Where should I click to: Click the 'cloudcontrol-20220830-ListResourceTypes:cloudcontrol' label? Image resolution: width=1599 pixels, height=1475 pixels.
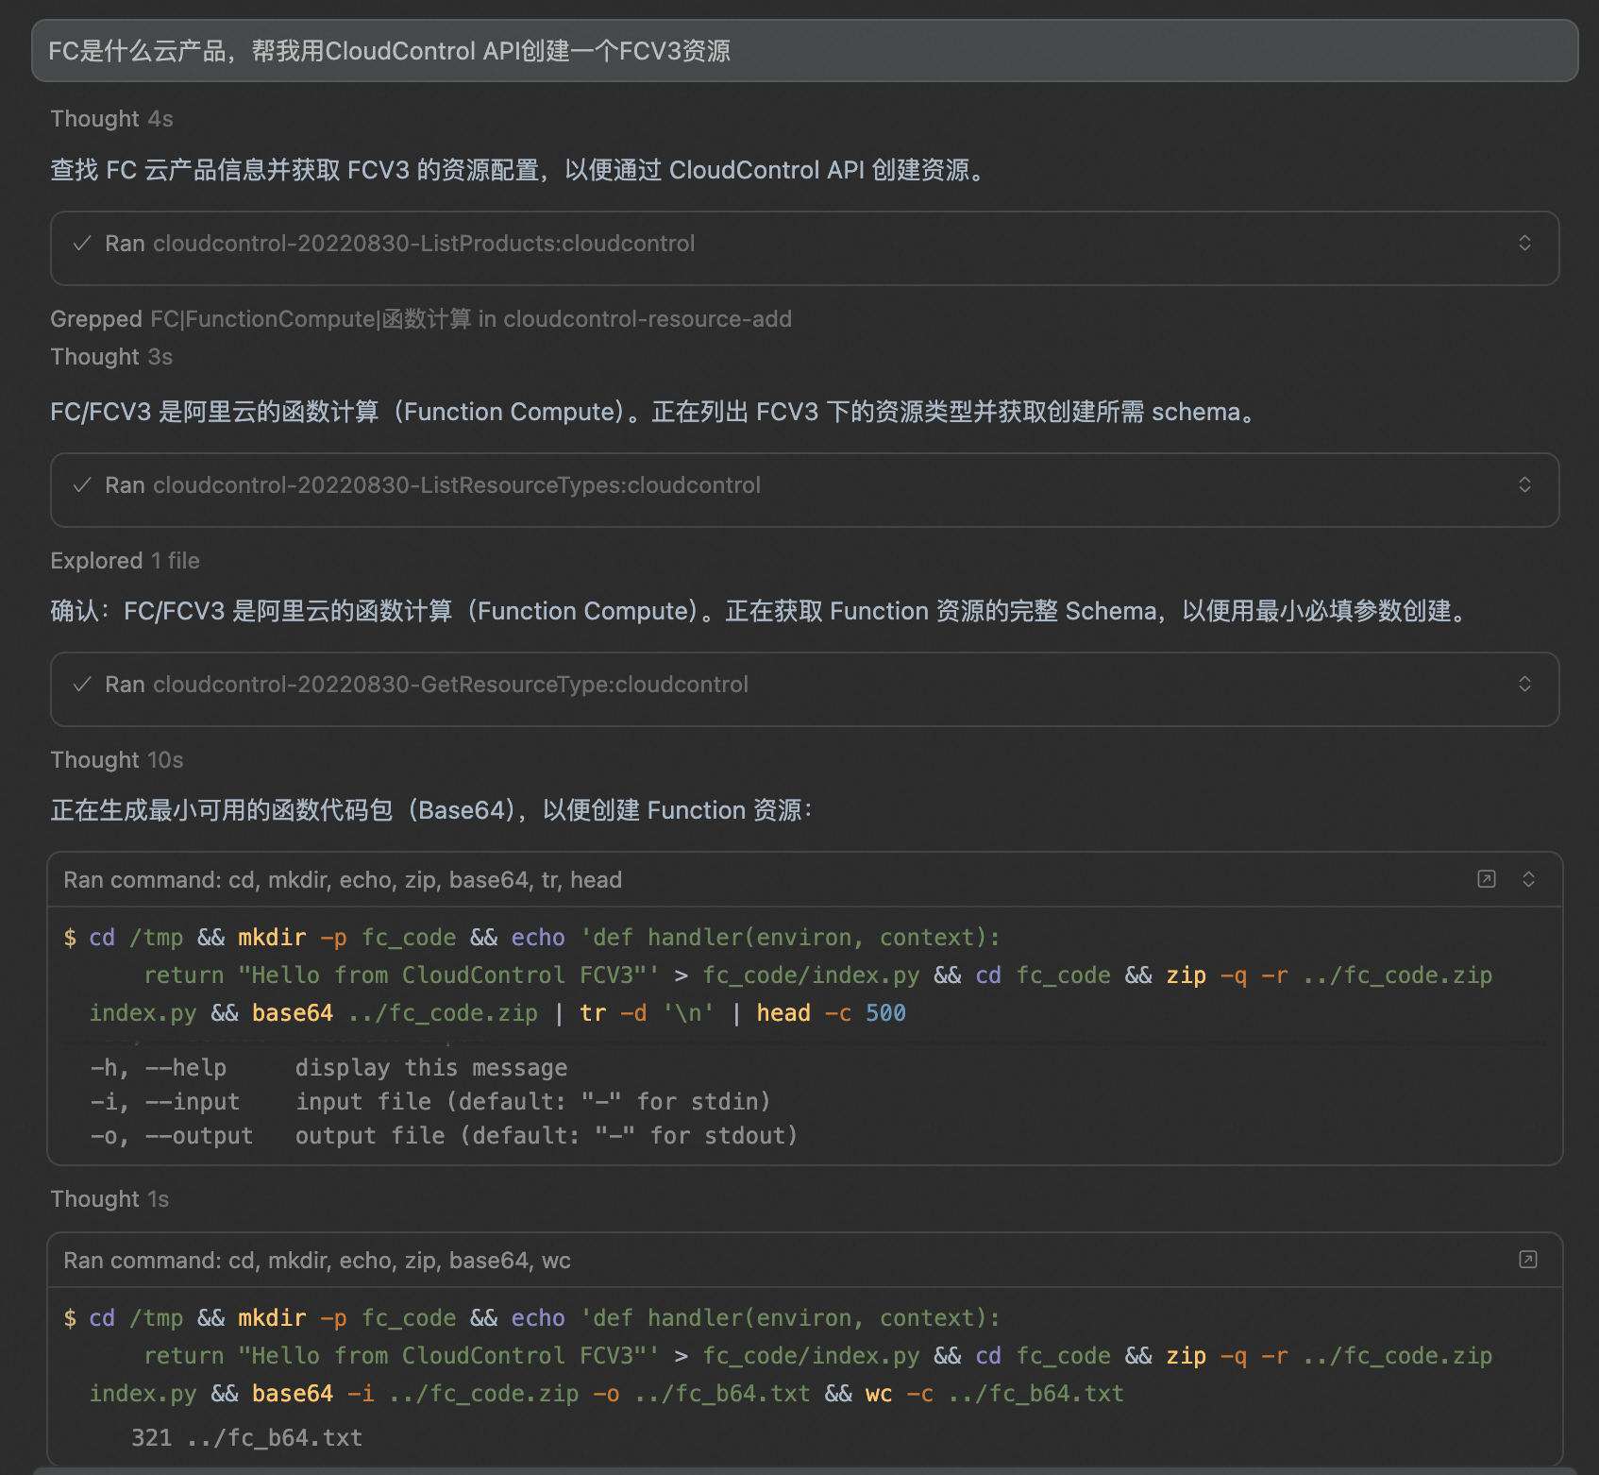[457, 485]
